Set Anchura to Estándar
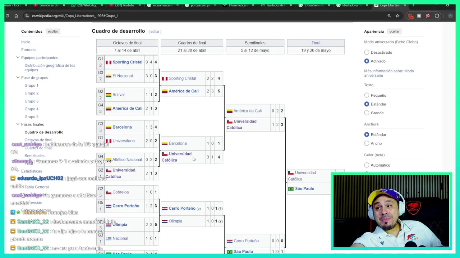This screenshot has width=460, height=258. 367,134
